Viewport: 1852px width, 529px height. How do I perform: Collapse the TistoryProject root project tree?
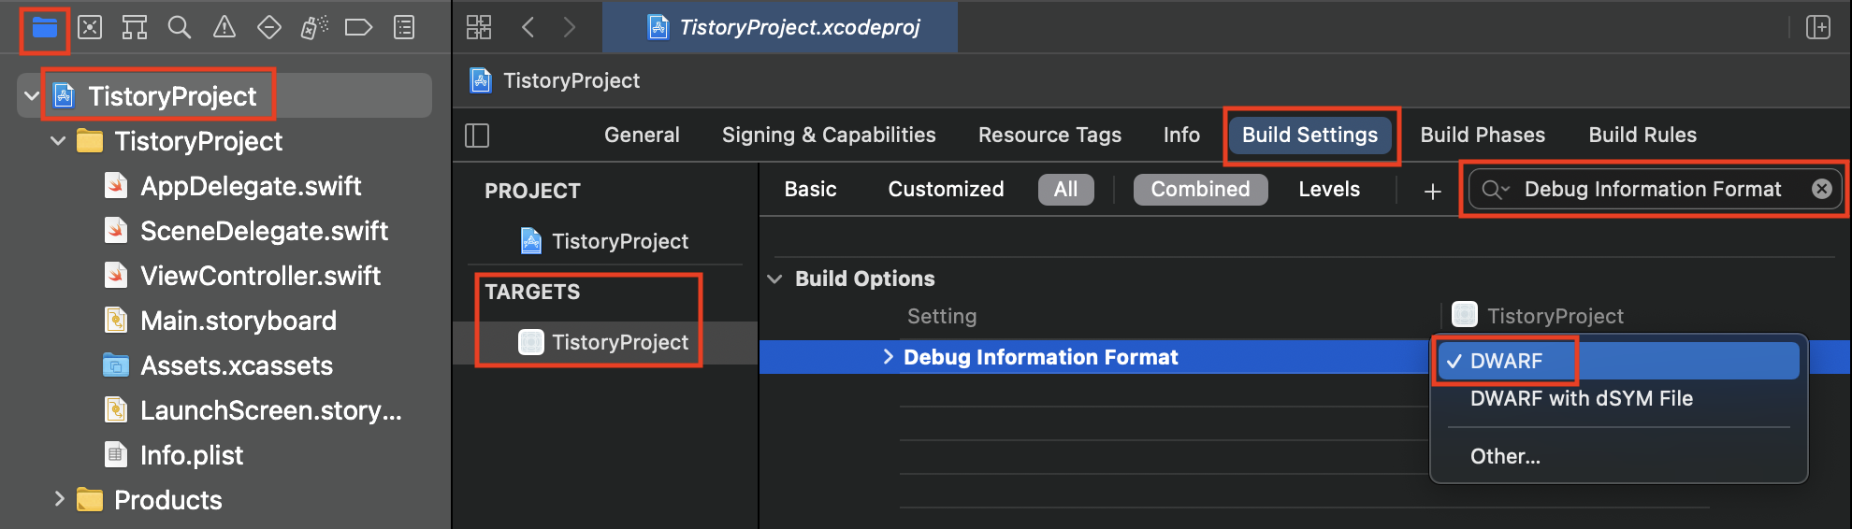(32, 96)
